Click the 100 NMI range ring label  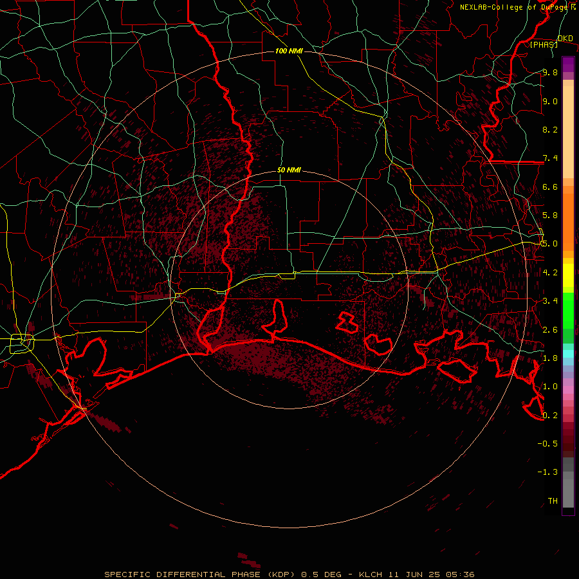click(x=289, y=51)
